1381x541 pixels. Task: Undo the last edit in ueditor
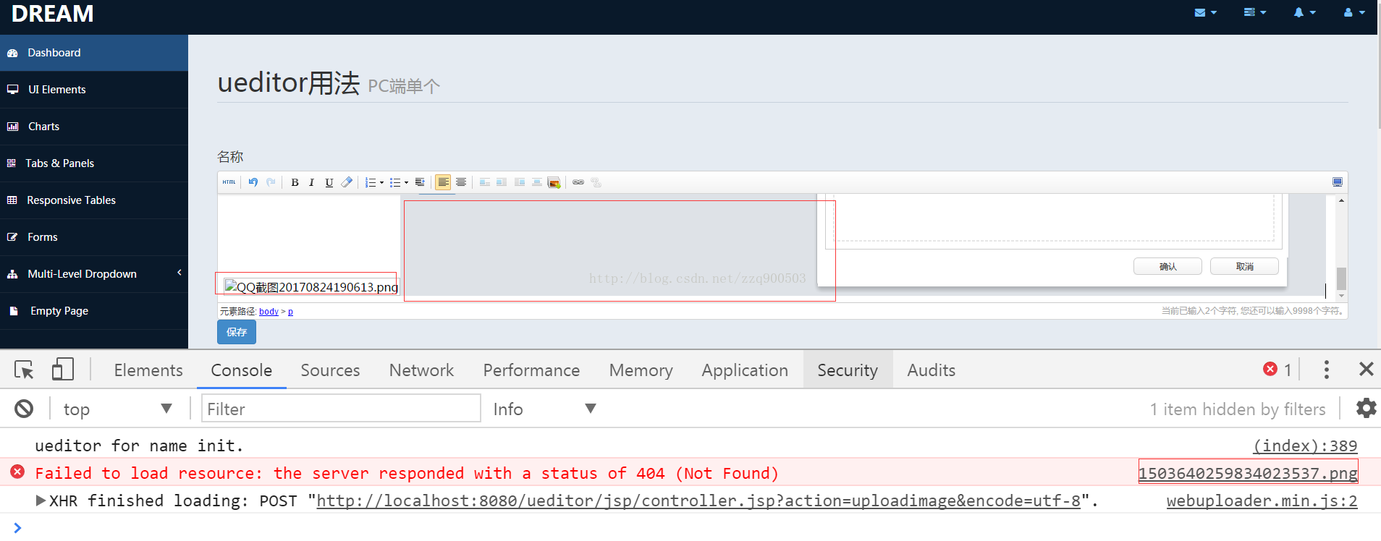(x=253, y=182)
